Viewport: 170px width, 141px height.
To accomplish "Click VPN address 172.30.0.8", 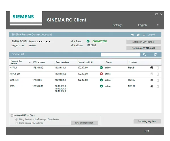I will [37, 80].
